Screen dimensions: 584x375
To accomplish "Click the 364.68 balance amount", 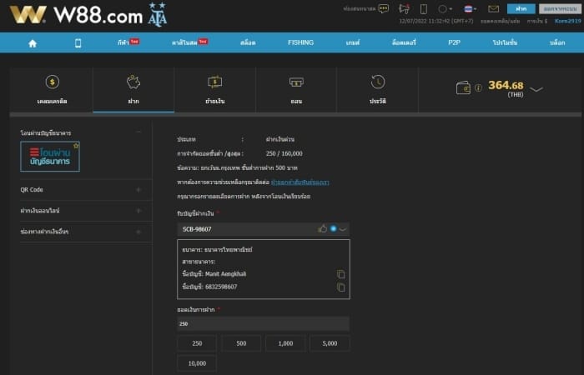I will (x=506, y=85).
